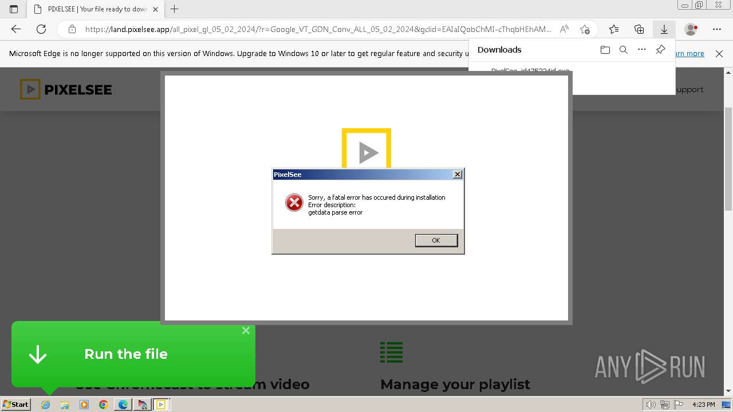Click the Run the file green banner
This screenshot has height=412, width=733.
133,354
